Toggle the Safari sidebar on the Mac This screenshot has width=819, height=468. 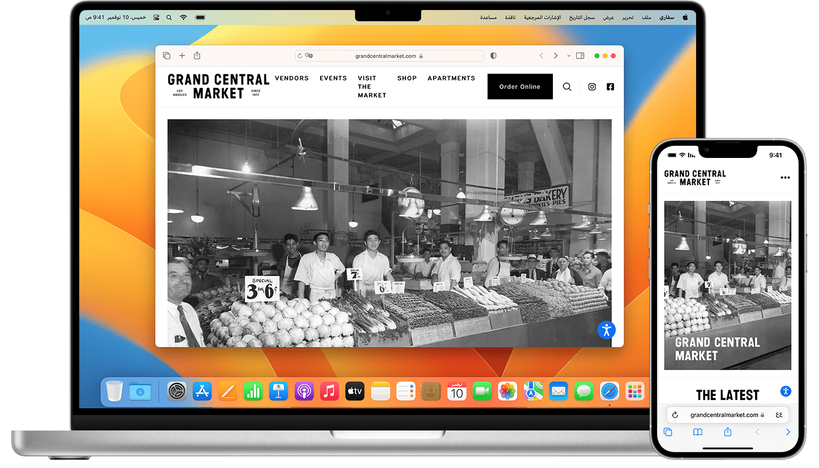click(580, 56)
